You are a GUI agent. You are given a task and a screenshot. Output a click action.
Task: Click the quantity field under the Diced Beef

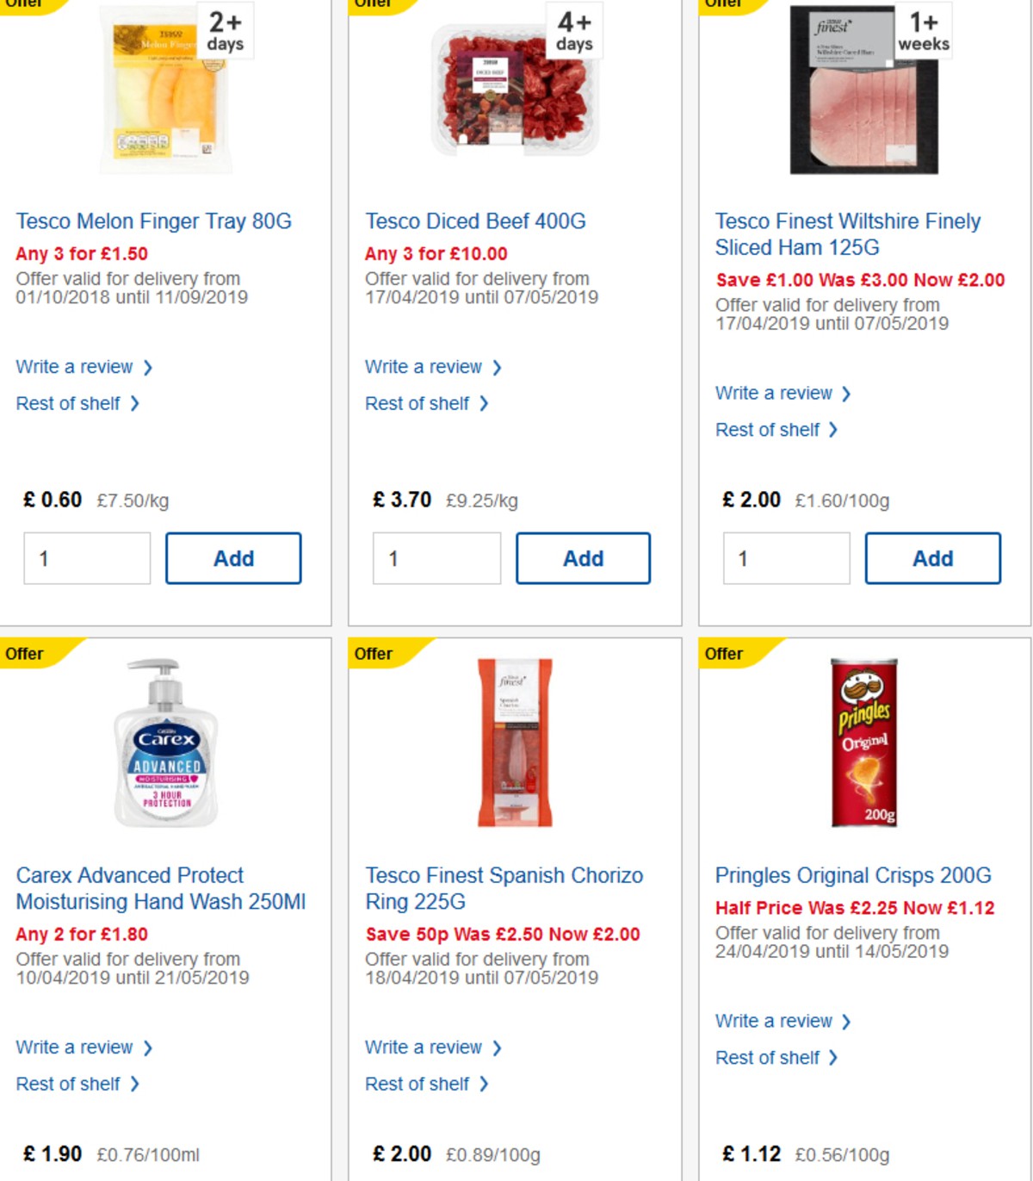point(436,557)
